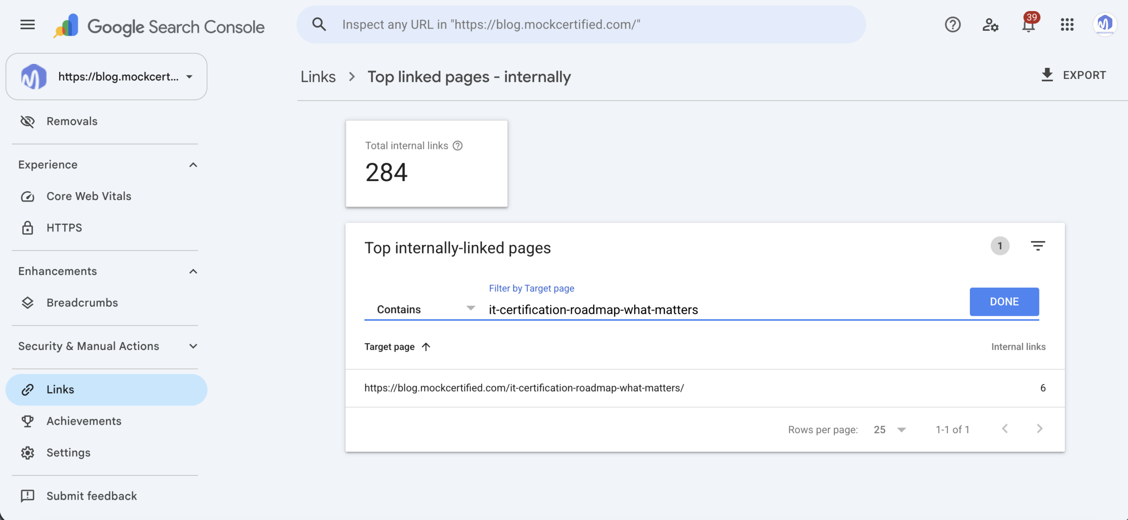Open the it-certification-roadmap target page row

pos(705,388)
